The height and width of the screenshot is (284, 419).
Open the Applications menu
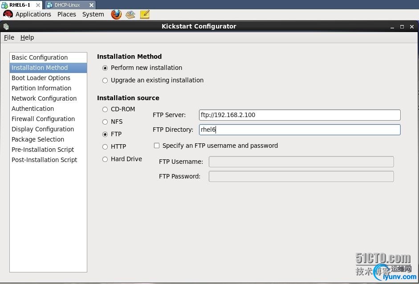[x=33, y=14]
